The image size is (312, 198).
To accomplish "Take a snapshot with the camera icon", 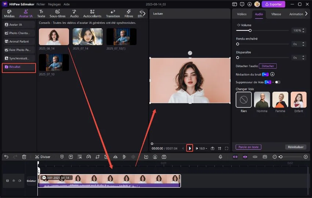I will tap(213, 148).
